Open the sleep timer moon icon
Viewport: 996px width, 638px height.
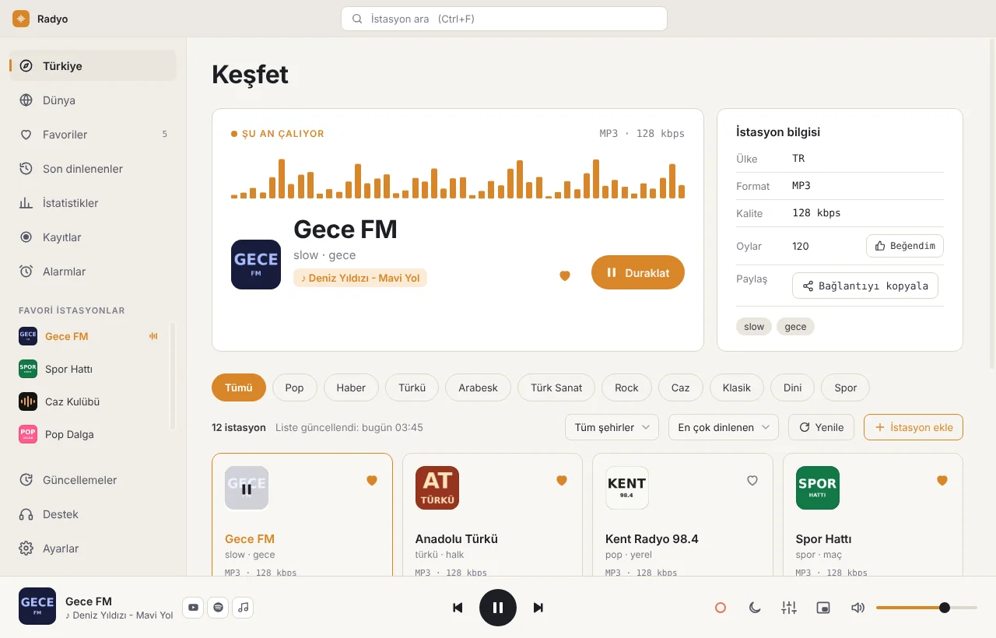[x=755, y=608]
